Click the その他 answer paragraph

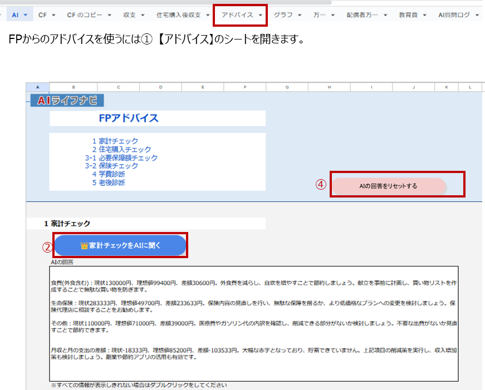pos(253,327)
